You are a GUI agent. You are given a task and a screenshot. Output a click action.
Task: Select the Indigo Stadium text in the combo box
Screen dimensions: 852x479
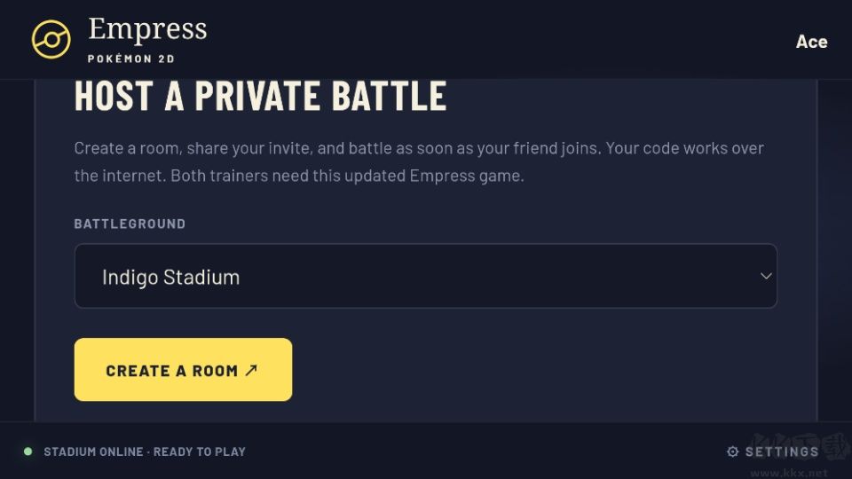[x=170, y=277]
